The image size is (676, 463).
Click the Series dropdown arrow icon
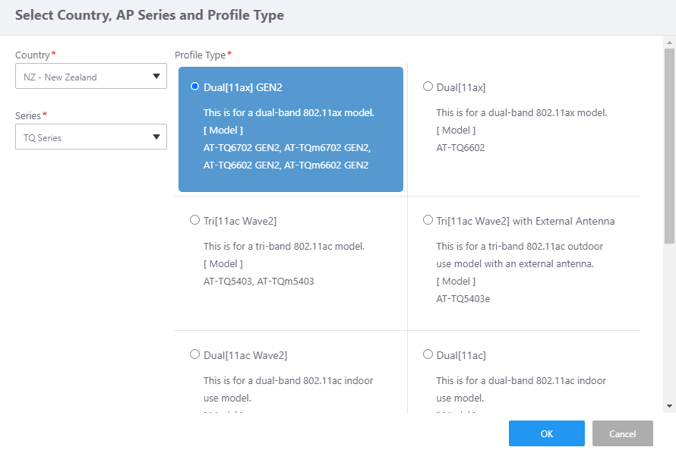156,137
